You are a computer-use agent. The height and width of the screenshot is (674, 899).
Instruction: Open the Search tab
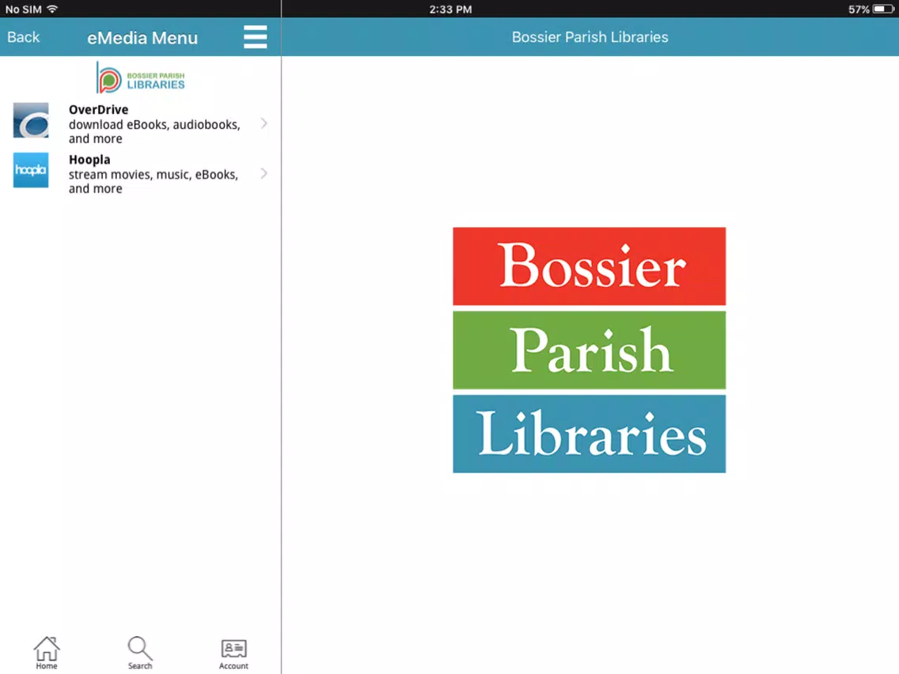[x=140, y=653]
